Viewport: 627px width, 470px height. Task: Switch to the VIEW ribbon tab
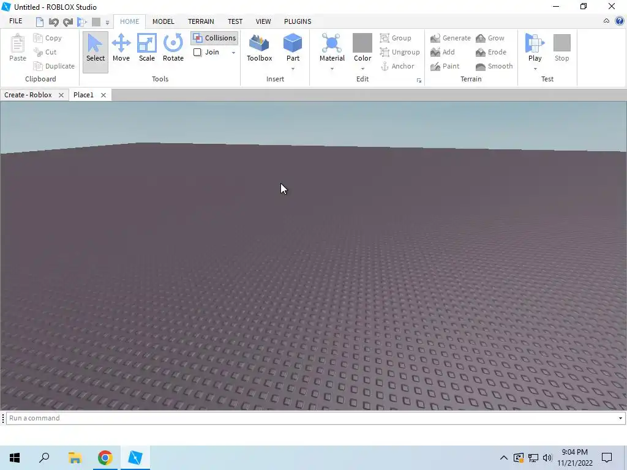(x=263, y=21)
